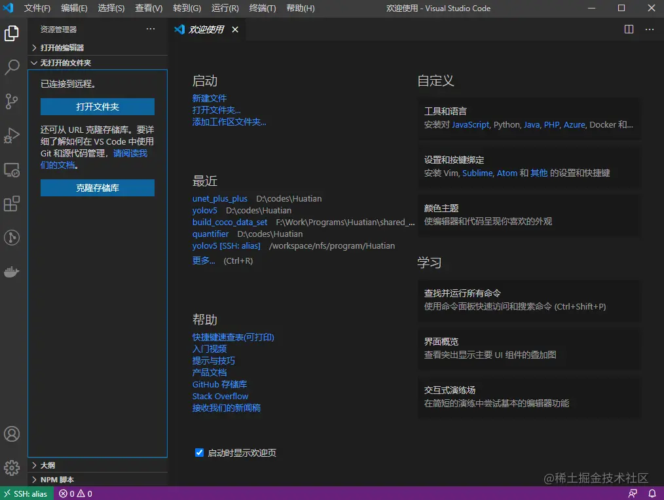664x500 pixels.
Task: Click the 更多... recent link
Action: pyautogui.click(x=204, y=260)
